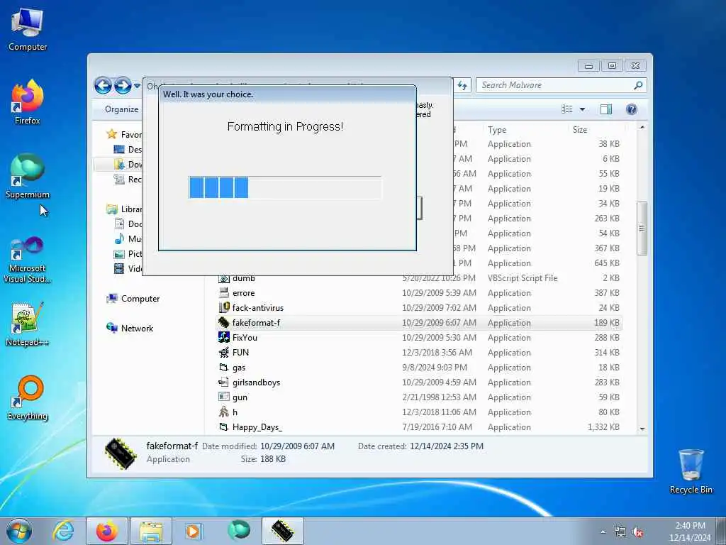Image resolution: width=726 pixels, height=545 pixels.
Task: Select the gas application file
Action: [x=419, y=368]
